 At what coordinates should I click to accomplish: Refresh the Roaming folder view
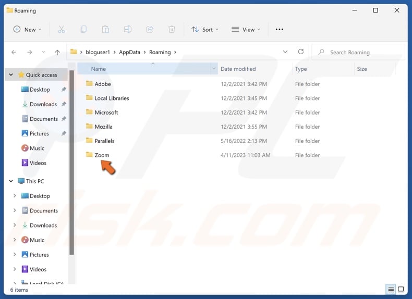click(301, 52)
